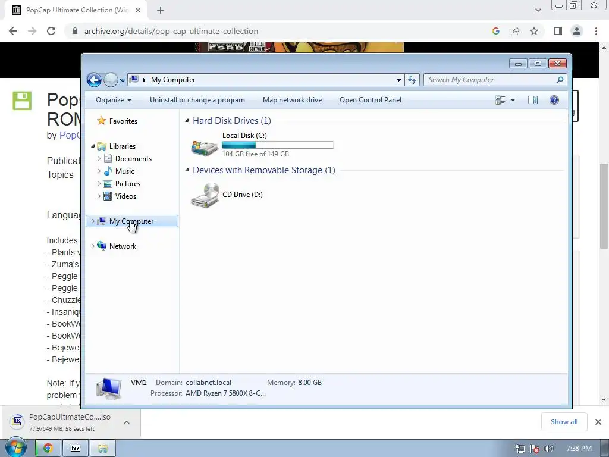Expand the Music library
The image size is (609, 457).
tap(99, 171)
